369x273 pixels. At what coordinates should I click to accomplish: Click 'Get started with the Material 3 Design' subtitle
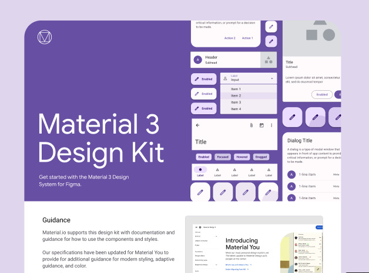(84, 177)
